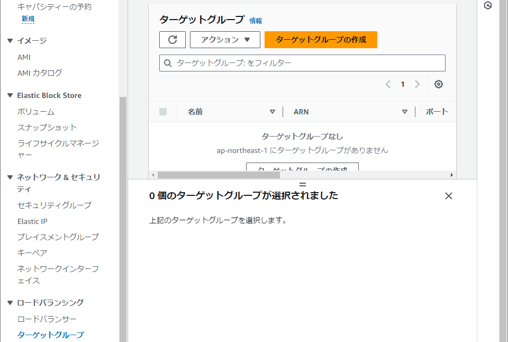Close the selection details panel with the X
The image size is (508, 342).
pos(448,196)
